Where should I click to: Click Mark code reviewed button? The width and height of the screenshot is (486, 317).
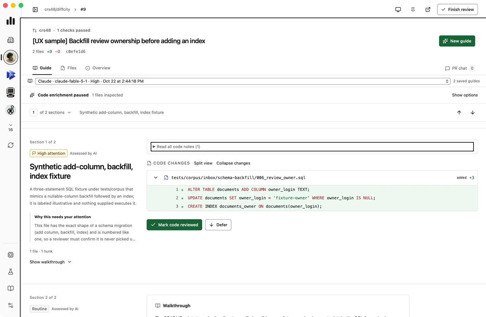[x=174, y=225]
